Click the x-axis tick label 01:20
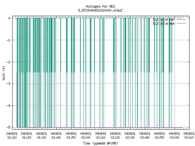Image resolution: width=195 pixels, height=146 pixels. [x=27, y=137]
